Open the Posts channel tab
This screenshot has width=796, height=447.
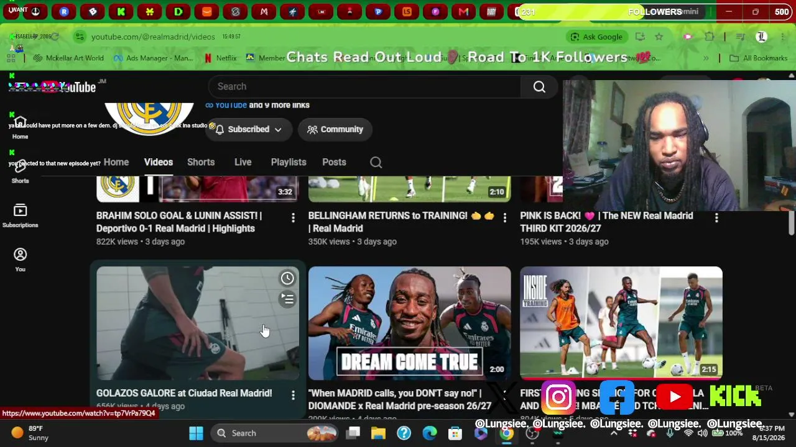[x=334, y=162]
